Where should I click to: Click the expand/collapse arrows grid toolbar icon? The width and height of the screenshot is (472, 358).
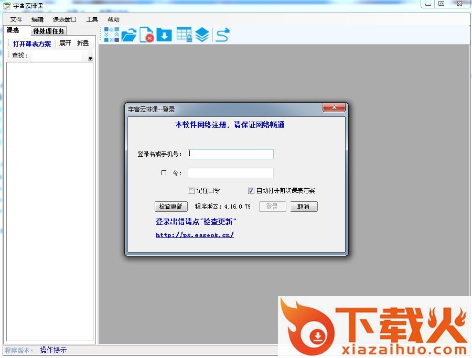pyautogui.click(x=112, y=35)
